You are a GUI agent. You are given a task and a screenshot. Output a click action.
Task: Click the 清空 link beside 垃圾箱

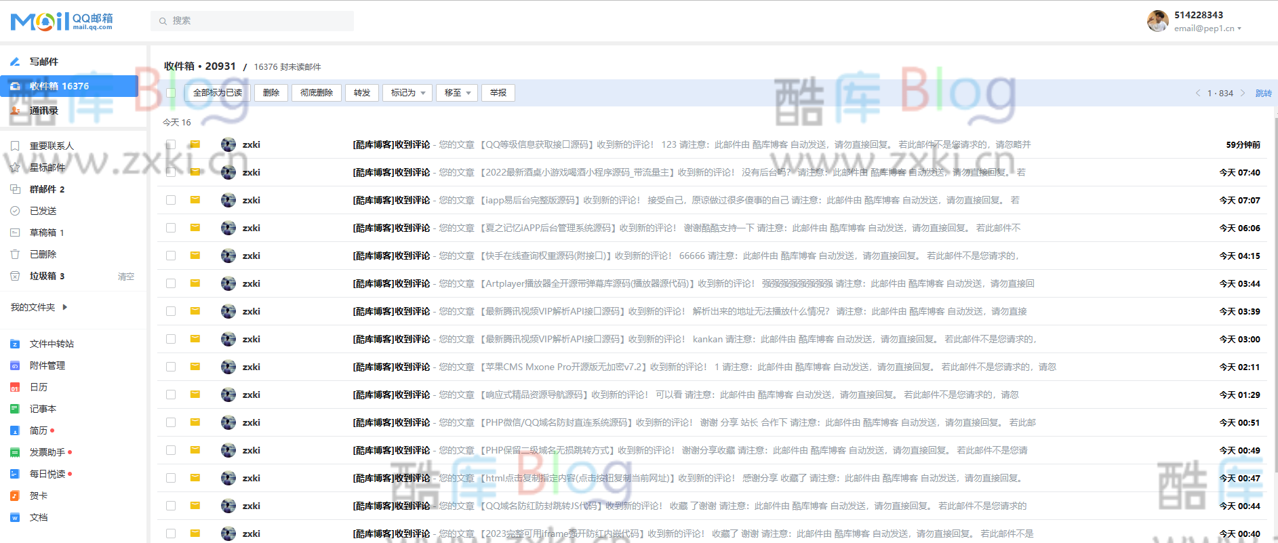[126, 277]
